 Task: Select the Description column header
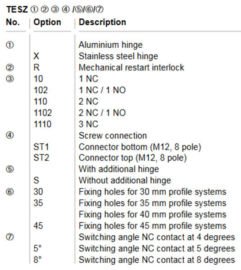[102, 22]
